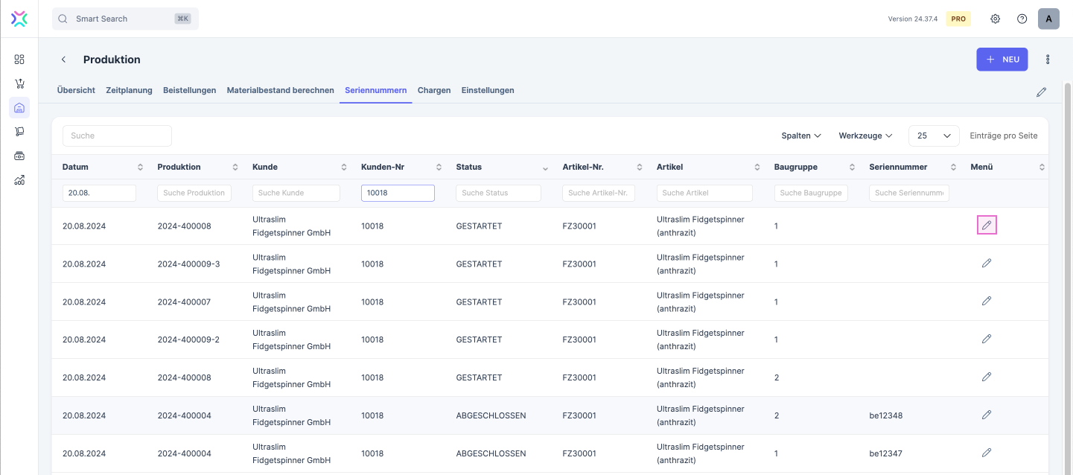Switch to the Zeitplanung tab

(x=129, y=90)
